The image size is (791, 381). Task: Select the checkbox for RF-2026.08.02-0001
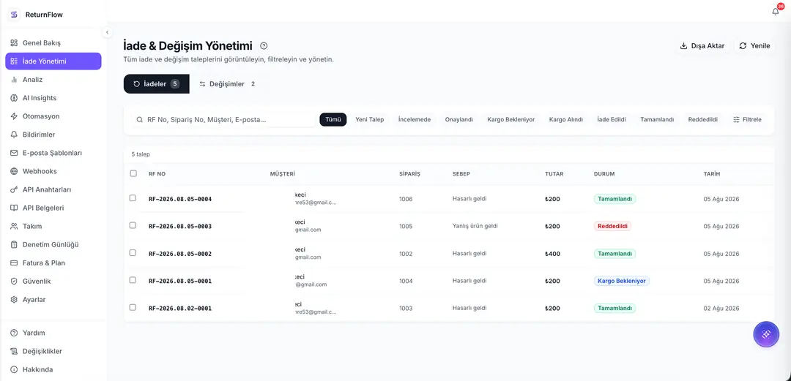point(133,307)
